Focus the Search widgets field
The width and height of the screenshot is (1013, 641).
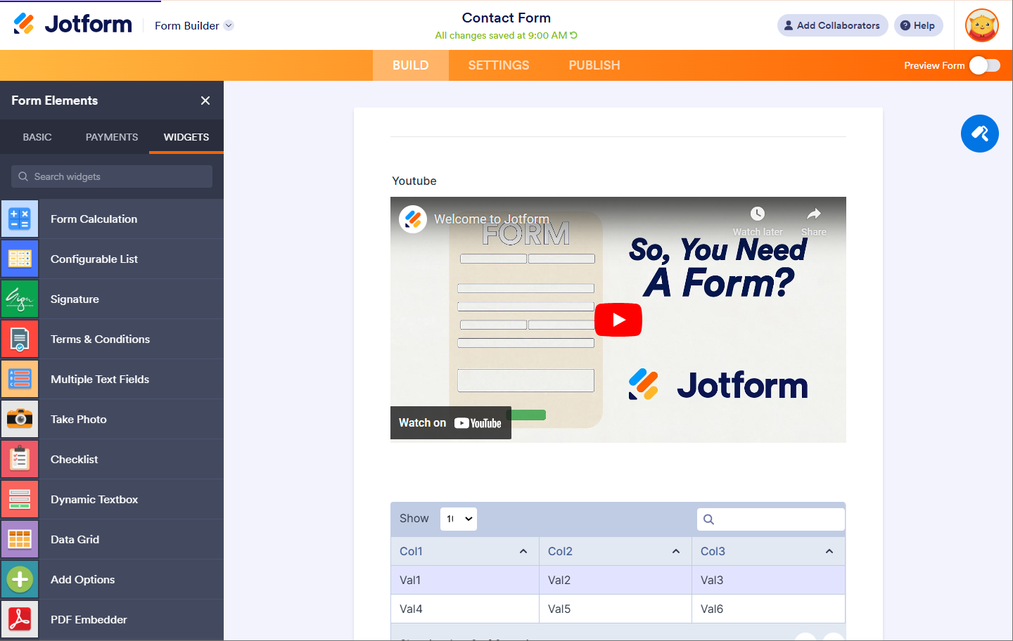click(x=112, y=176)
